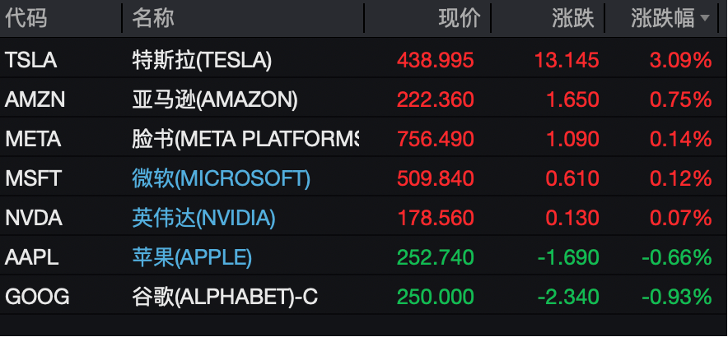
Task: Select the AMZN ticker code
Action: point(35,99)
